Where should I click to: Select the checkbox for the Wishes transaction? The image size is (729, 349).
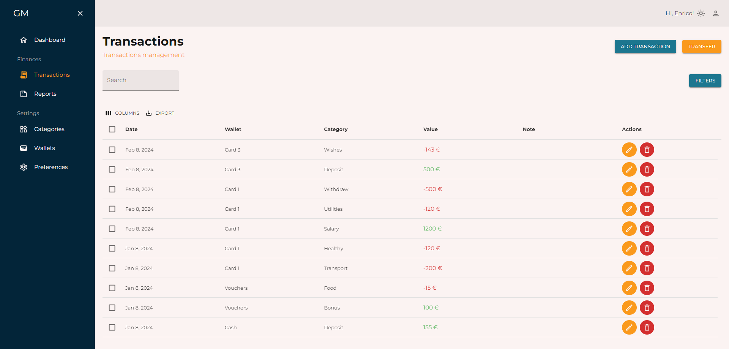(112, 150)
